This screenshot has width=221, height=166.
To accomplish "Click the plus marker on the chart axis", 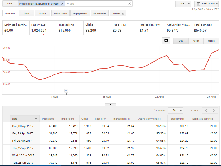I will coord(66,90).
